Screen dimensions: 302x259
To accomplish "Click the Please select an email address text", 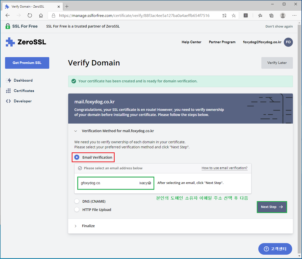I will 113,168.
